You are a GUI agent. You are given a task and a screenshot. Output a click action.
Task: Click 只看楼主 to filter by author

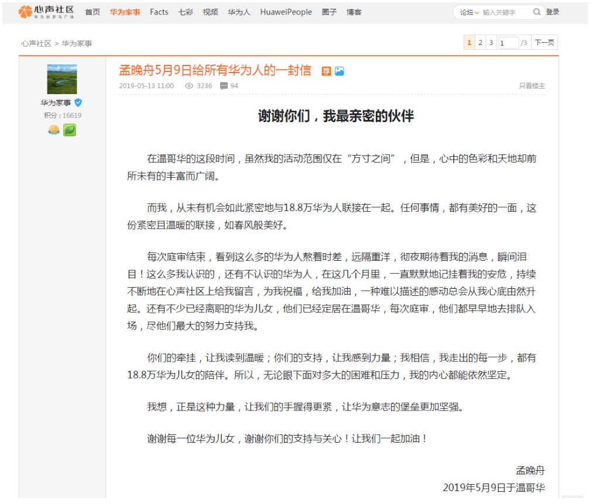532,86
